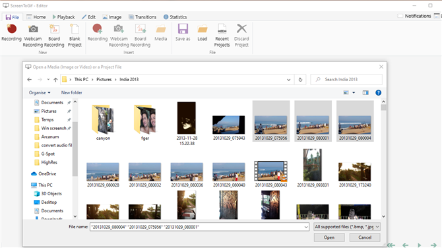This screenshot has height=248, width=442.
Task: Click the Save as icon
Action: click(x=183, y=33)
